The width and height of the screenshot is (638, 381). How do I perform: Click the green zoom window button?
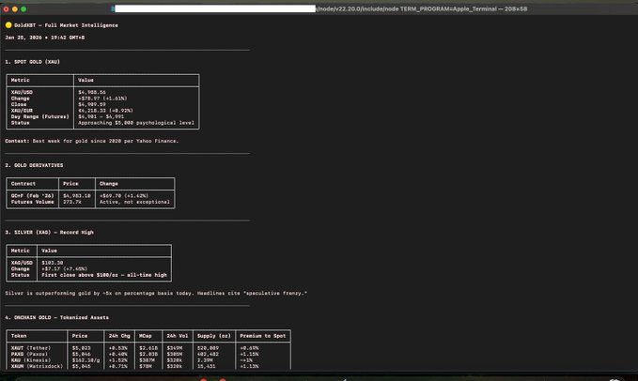pyautogui.click(x=23, y=9)
